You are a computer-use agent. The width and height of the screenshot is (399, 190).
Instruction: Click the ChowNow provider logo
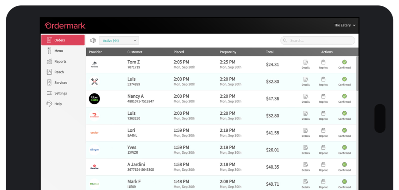tap(94, 167)
